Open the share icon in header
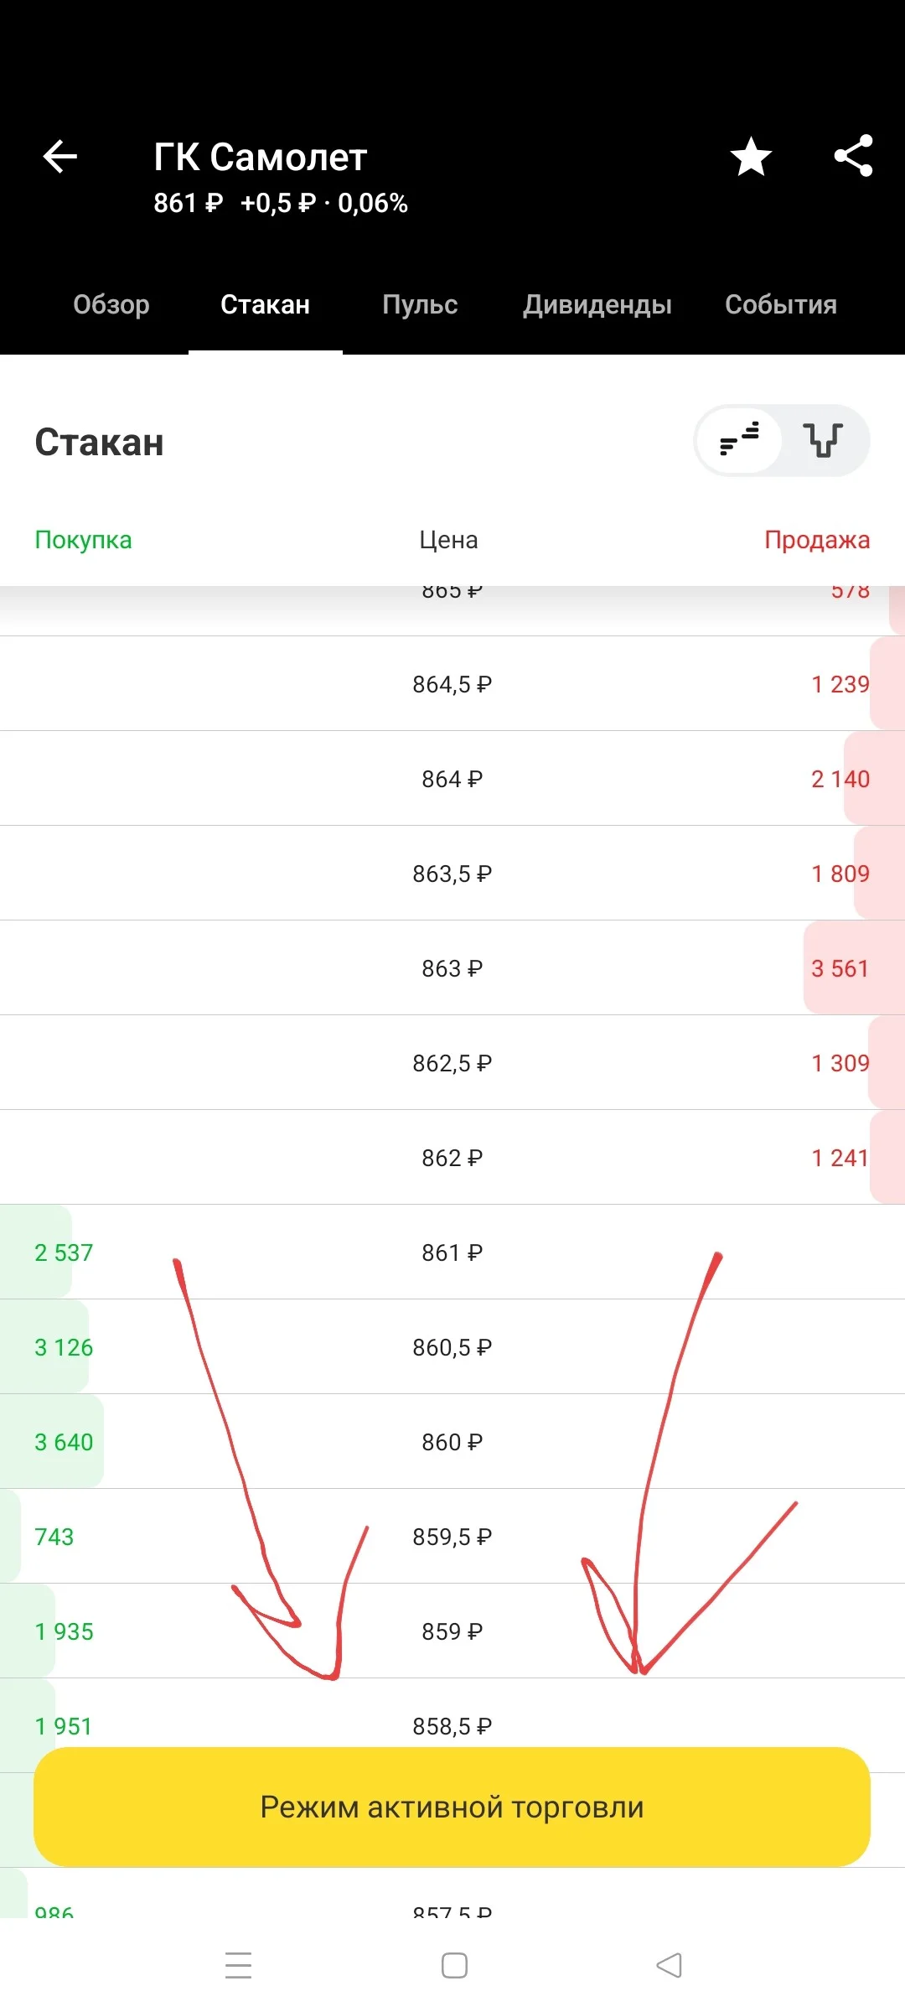This screenshot has width=905, height=2012. (853, 156)
